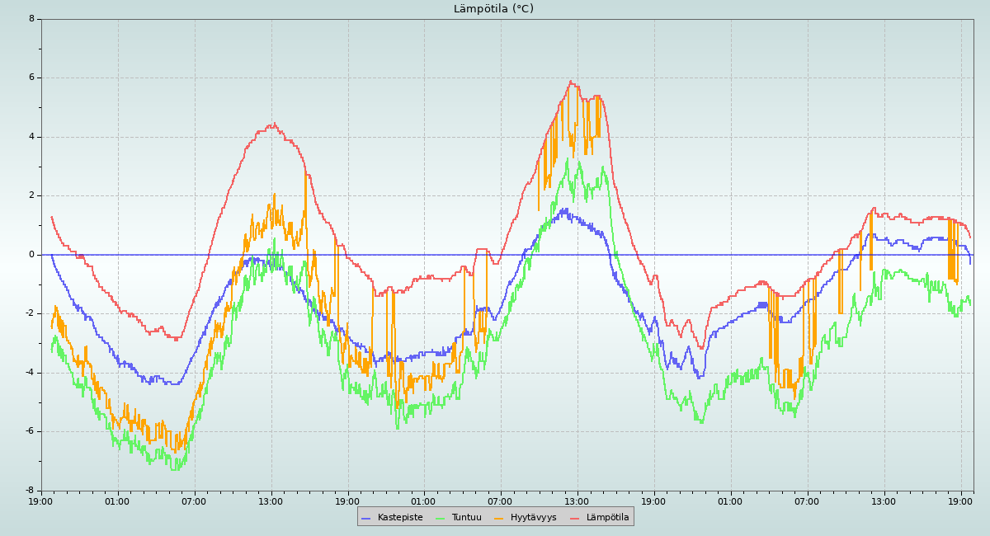Select the 4 tick label on y-axis
Image resolution: width=990 pixels, height=536 pixels.
coord(31,137)
